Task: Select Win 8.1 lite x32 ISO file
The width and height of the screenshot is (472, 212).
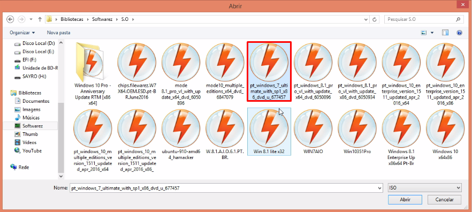Action: pyautogui.click(x=269, y=132)
